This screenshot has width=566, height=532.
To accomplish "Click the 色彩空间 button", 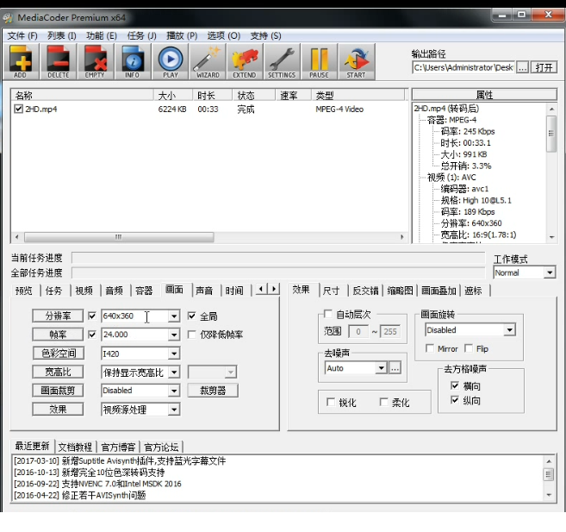I will point(58,353).
